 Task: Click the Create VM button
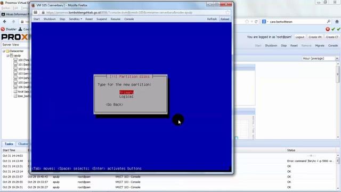tap(315, 37)
